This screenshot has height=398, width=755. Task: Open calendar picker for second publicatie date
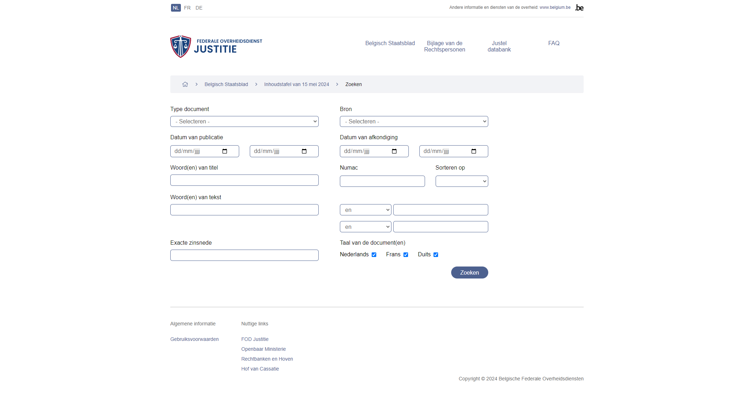(x=304, y=151)
